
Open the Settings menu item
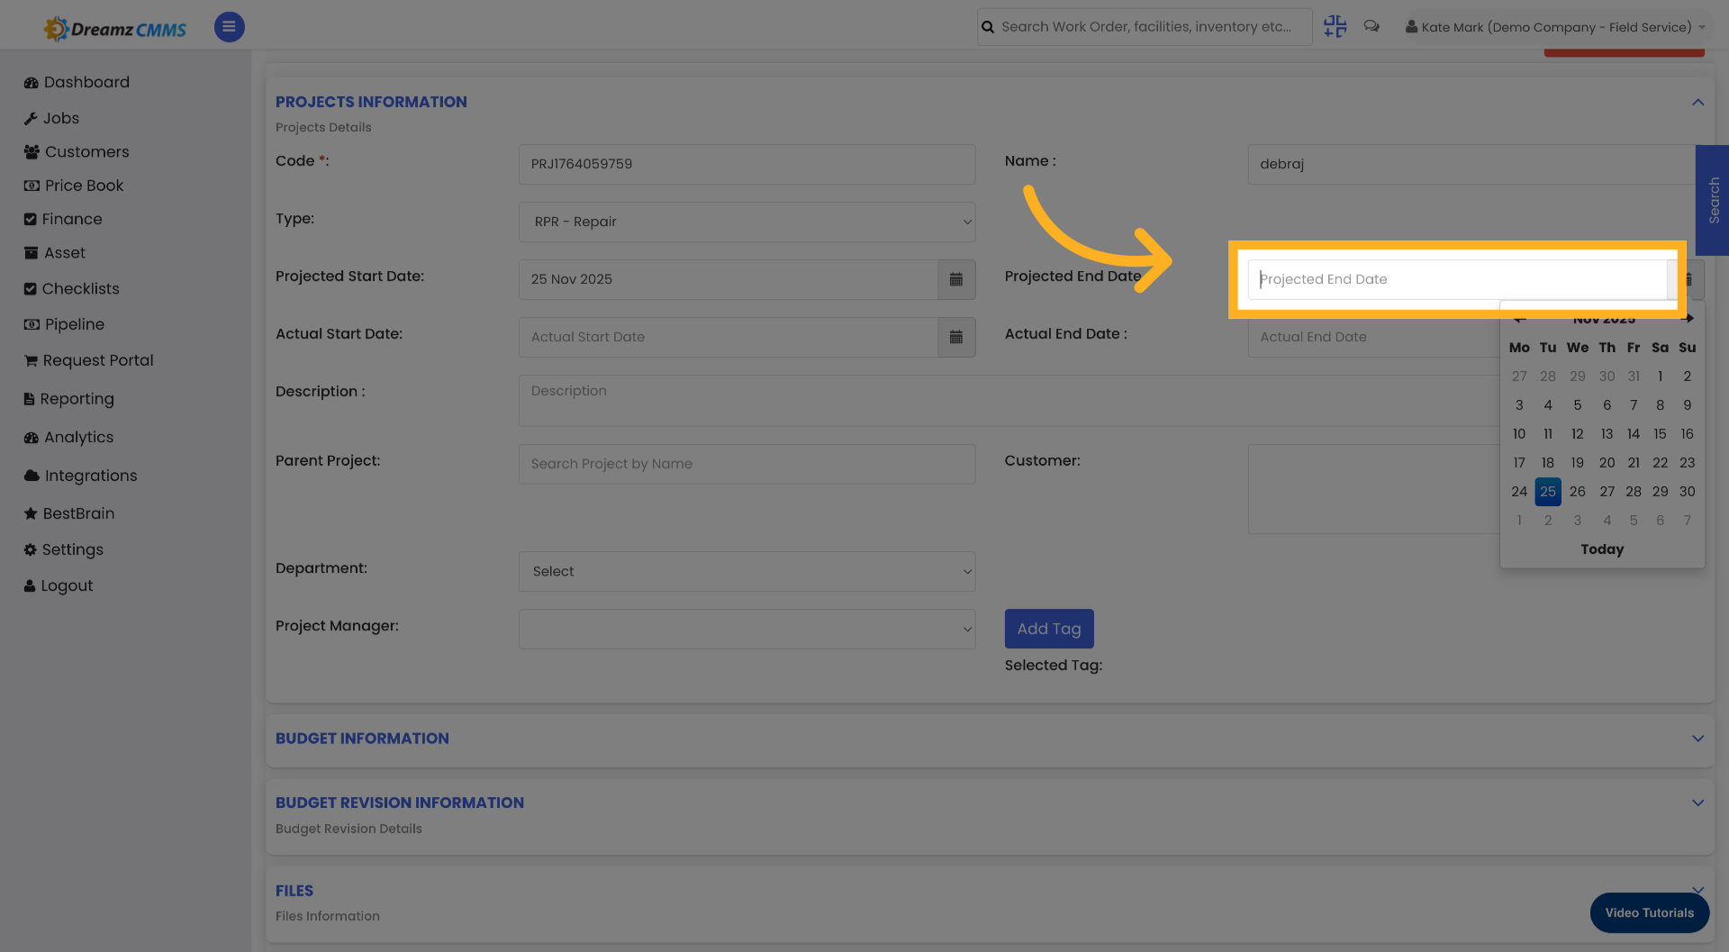click(73, 549)
